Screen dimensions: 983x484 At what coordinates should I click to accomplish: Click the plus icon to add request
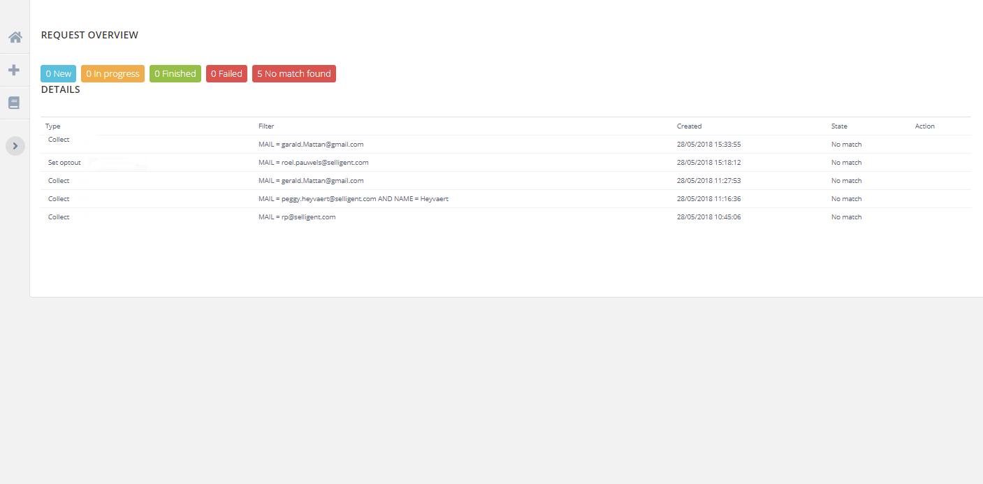tap(14, 70)
